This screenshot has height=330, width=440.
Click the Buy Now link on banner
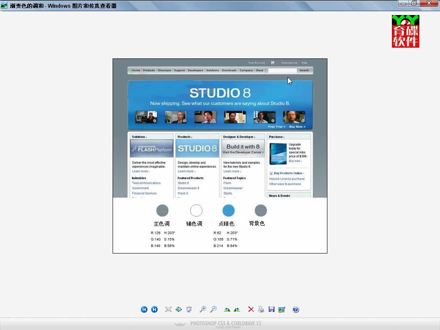[x=297, y=127]
